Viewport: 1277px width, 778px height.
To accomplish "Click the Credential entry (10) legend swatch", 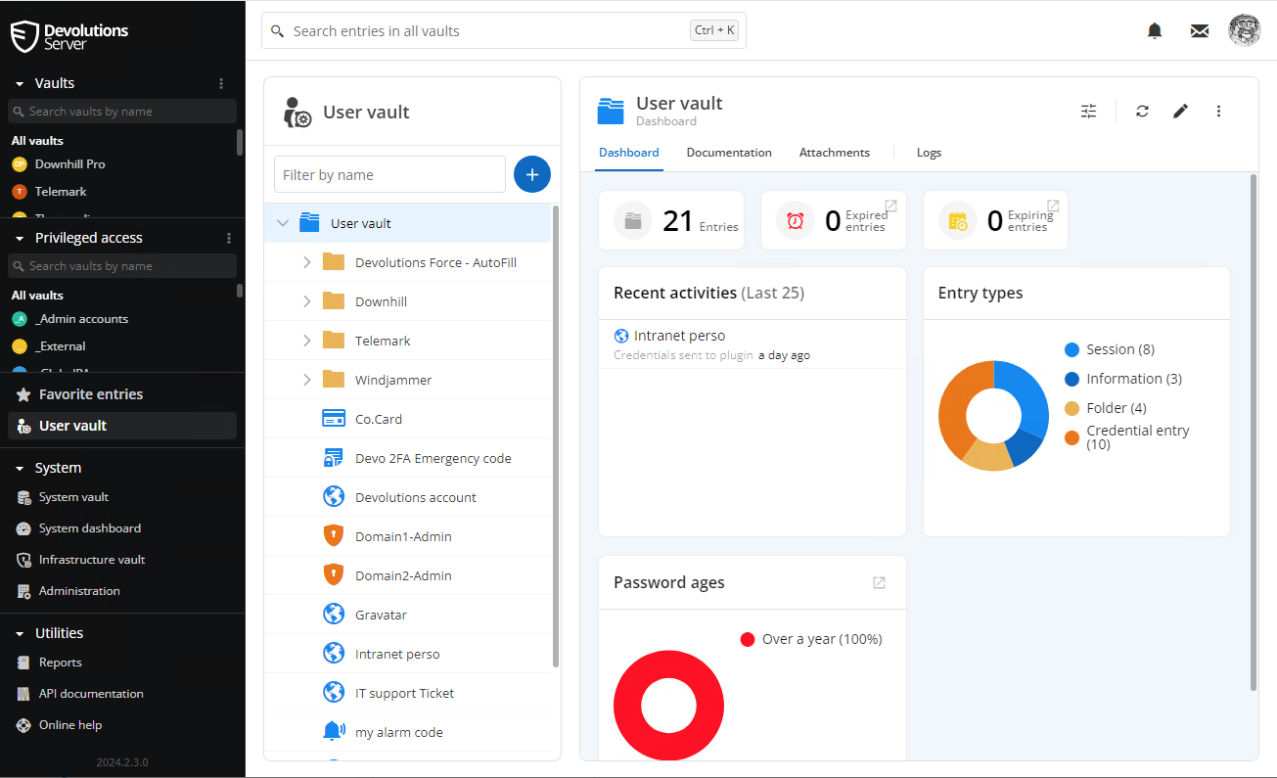I will (1072, 437).
